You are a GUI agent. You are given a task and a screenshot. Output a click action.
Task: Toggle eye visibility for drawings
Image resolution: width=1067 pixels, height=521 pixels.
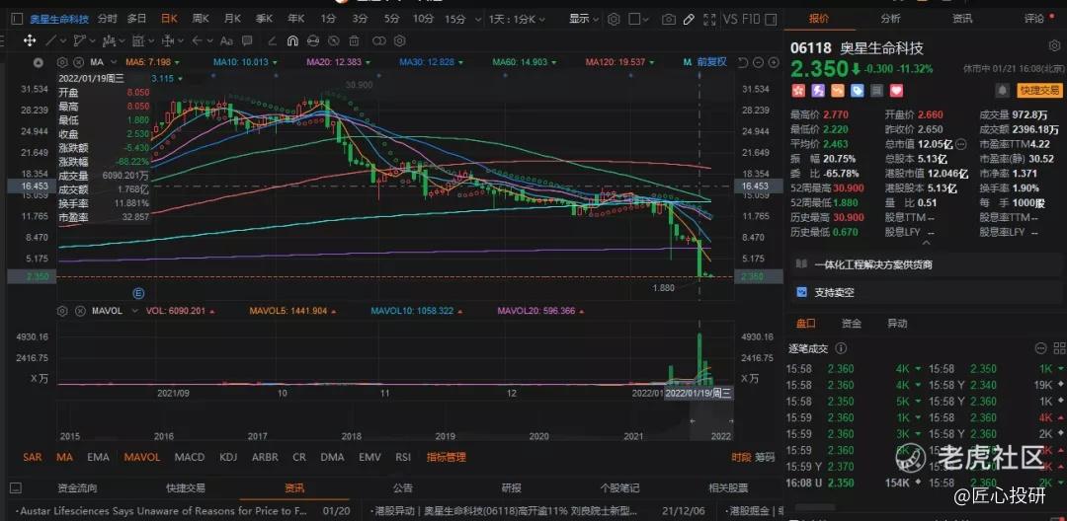[334, 40]
